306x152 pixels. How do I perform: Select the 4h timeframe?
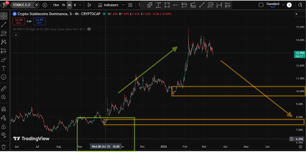click(x=69, y=5)
